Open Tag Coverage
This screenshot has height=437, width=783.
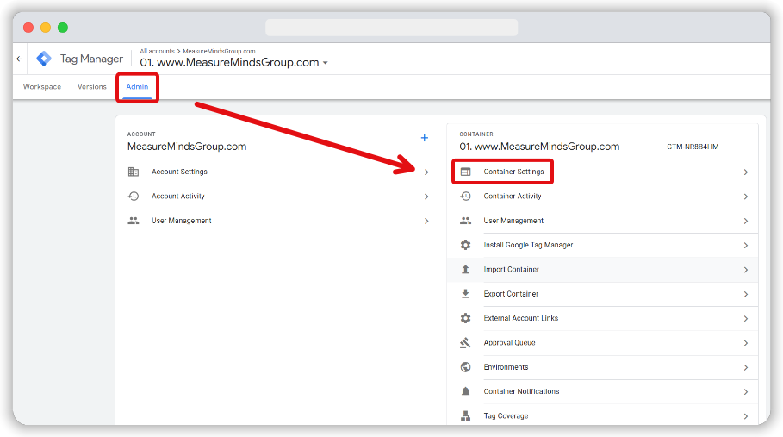[506, 416]
